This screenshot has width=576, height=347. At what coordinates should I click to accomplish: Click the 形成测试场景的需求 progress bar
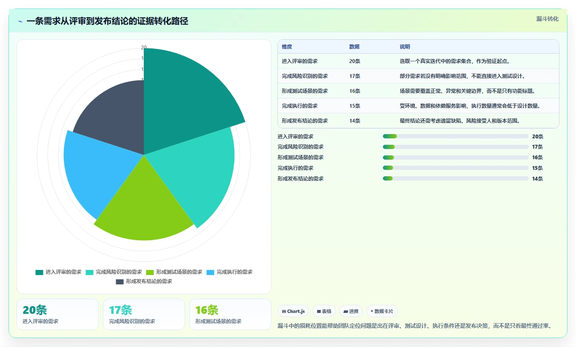[x=456, y=158]
